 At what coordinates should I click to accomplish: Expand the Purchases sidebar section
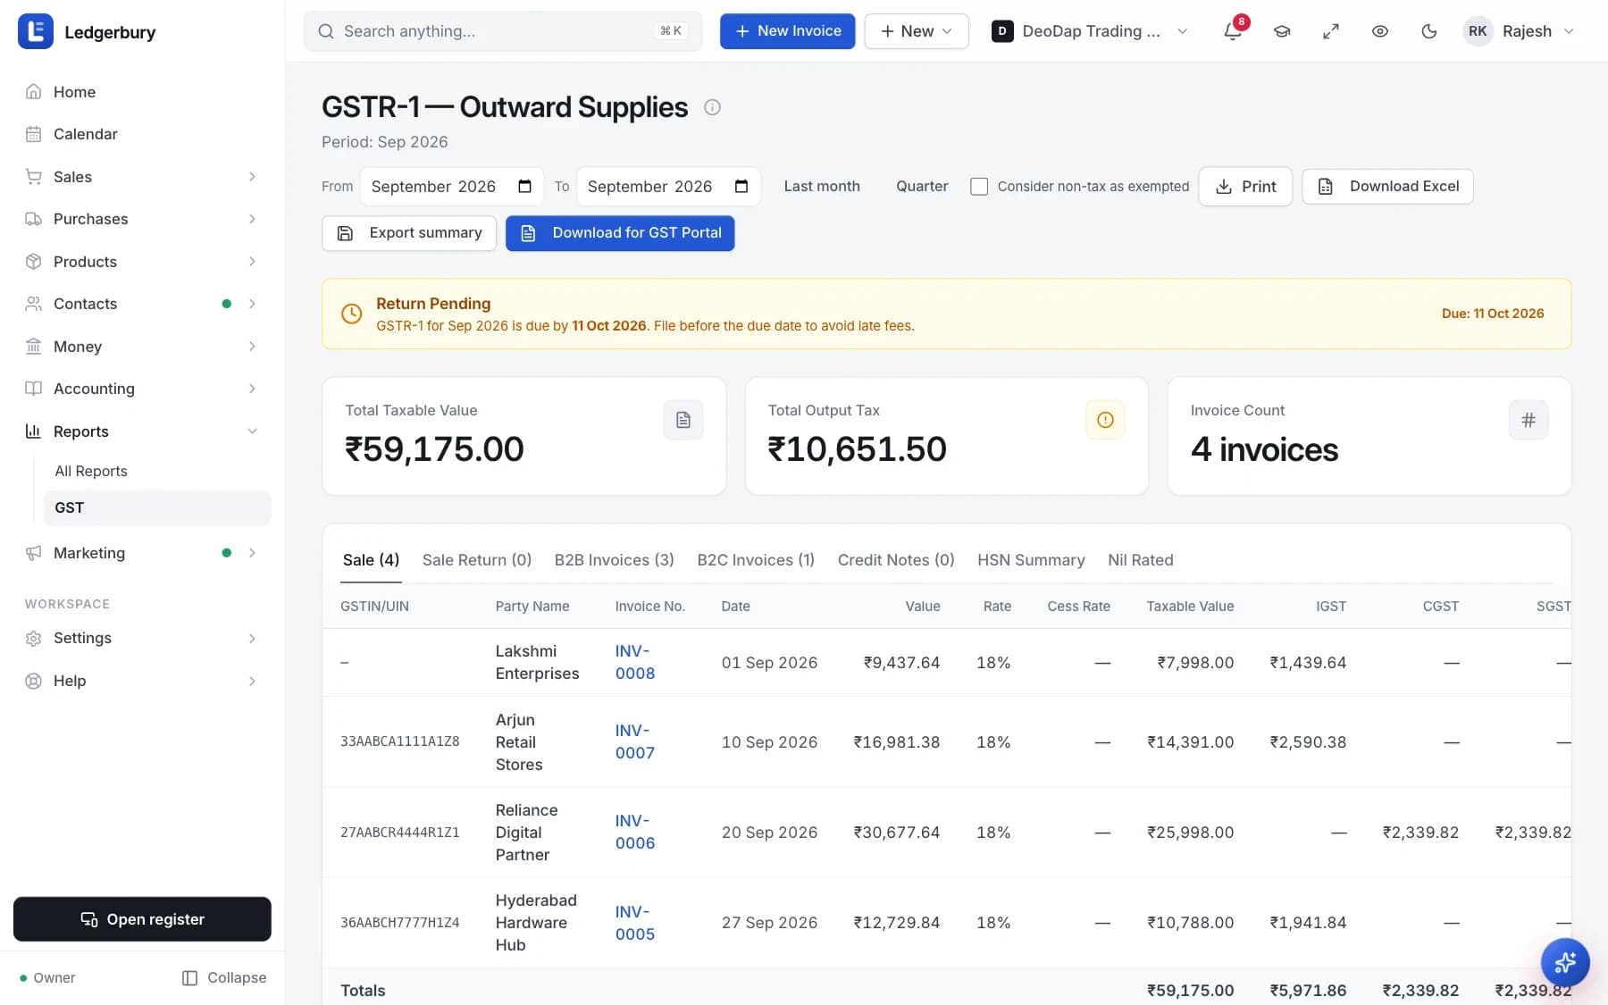tap(143, 219)
